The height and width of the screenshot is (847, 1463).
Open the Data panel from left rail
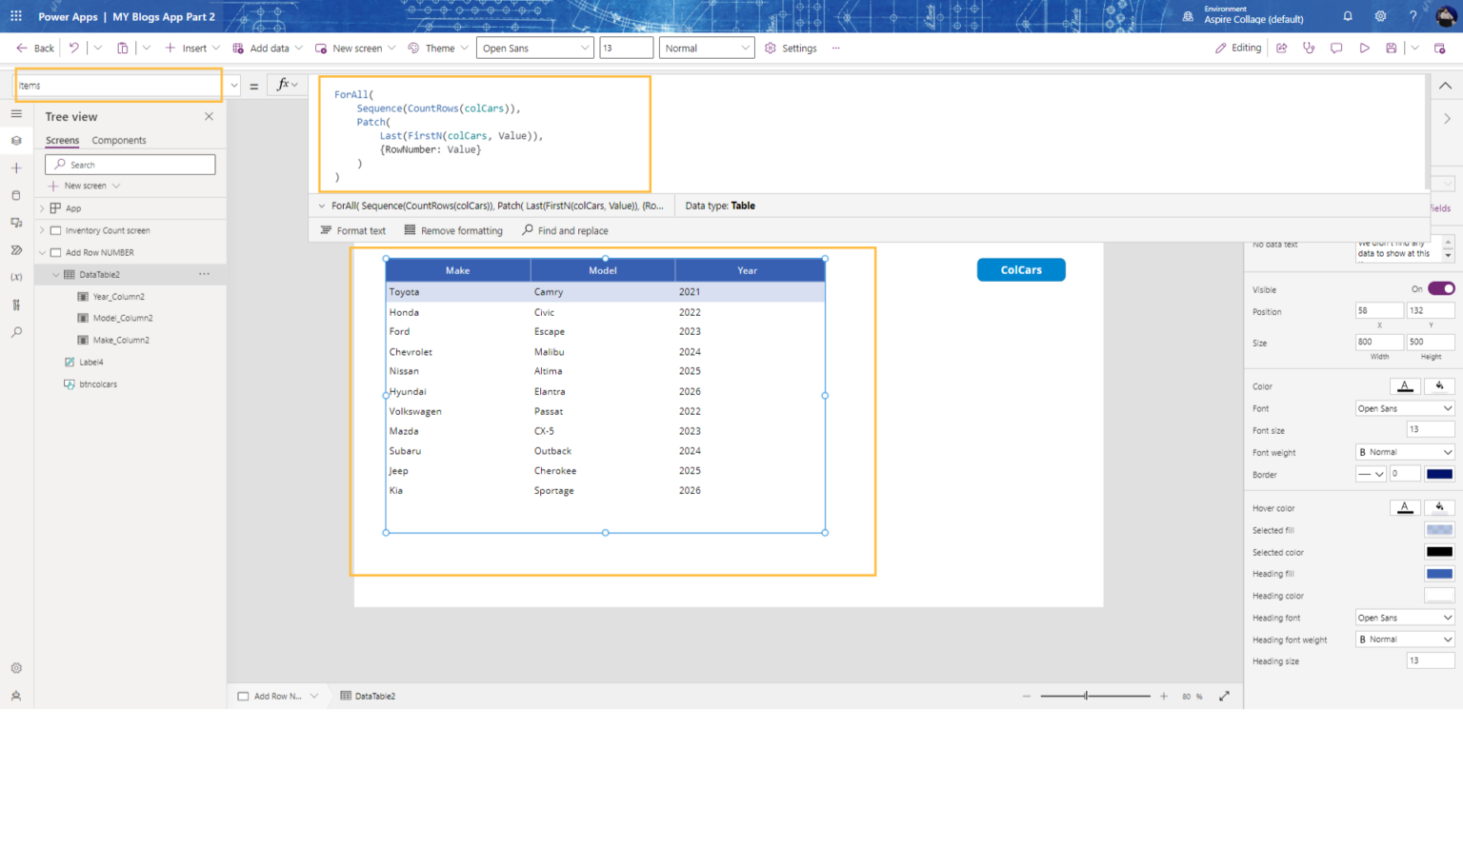[x=16, y=194]
